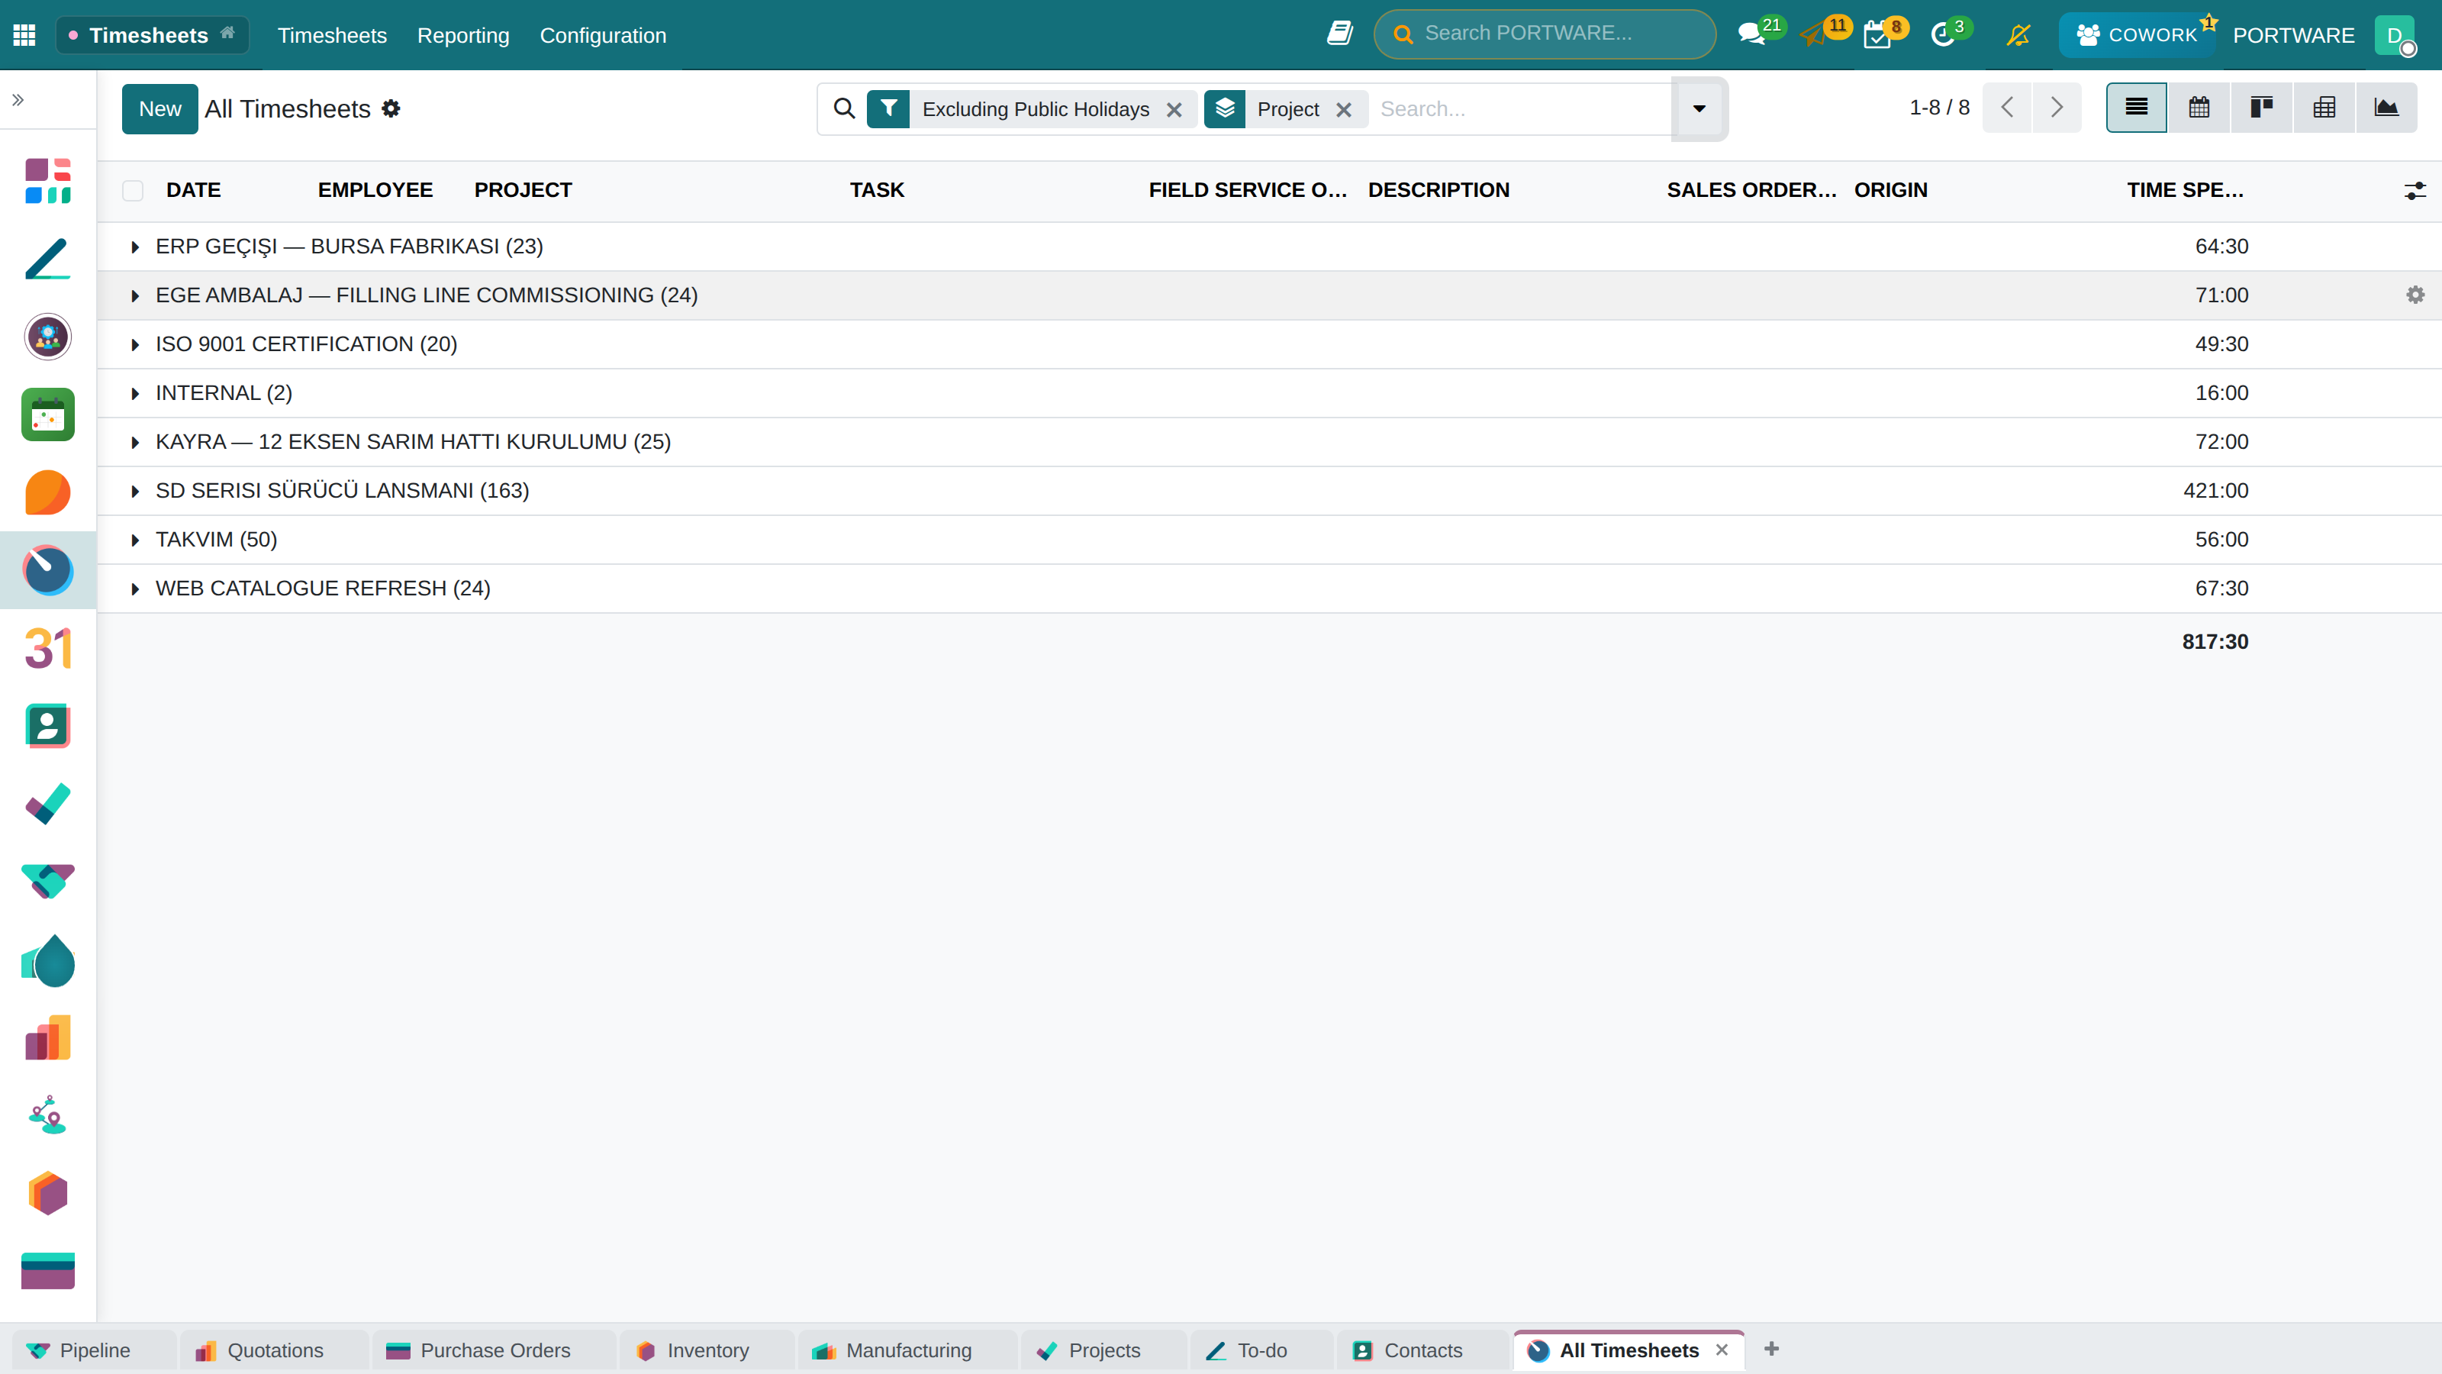Add a new tab with plus
The width and height of the screenshot is (2442, 1374).
pos(1770,1348)
